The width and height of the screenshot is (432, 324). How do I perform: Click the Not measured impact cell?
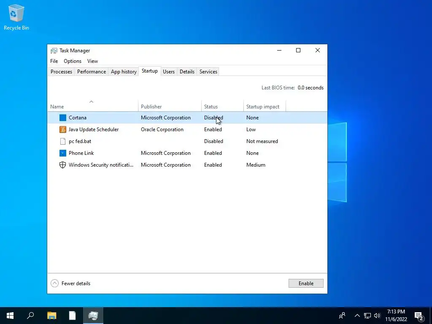[262, 141]
